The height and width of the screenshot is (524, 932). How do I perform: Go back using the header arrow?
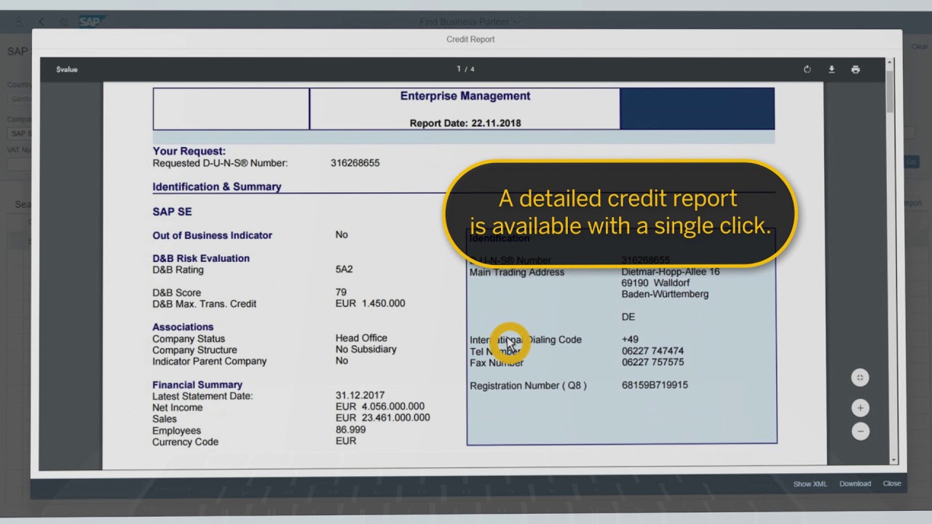42,22
